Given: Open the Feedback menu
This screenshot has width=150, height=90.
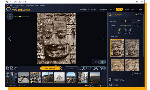Looking at the screenshot, I should [x=42, y=5].
